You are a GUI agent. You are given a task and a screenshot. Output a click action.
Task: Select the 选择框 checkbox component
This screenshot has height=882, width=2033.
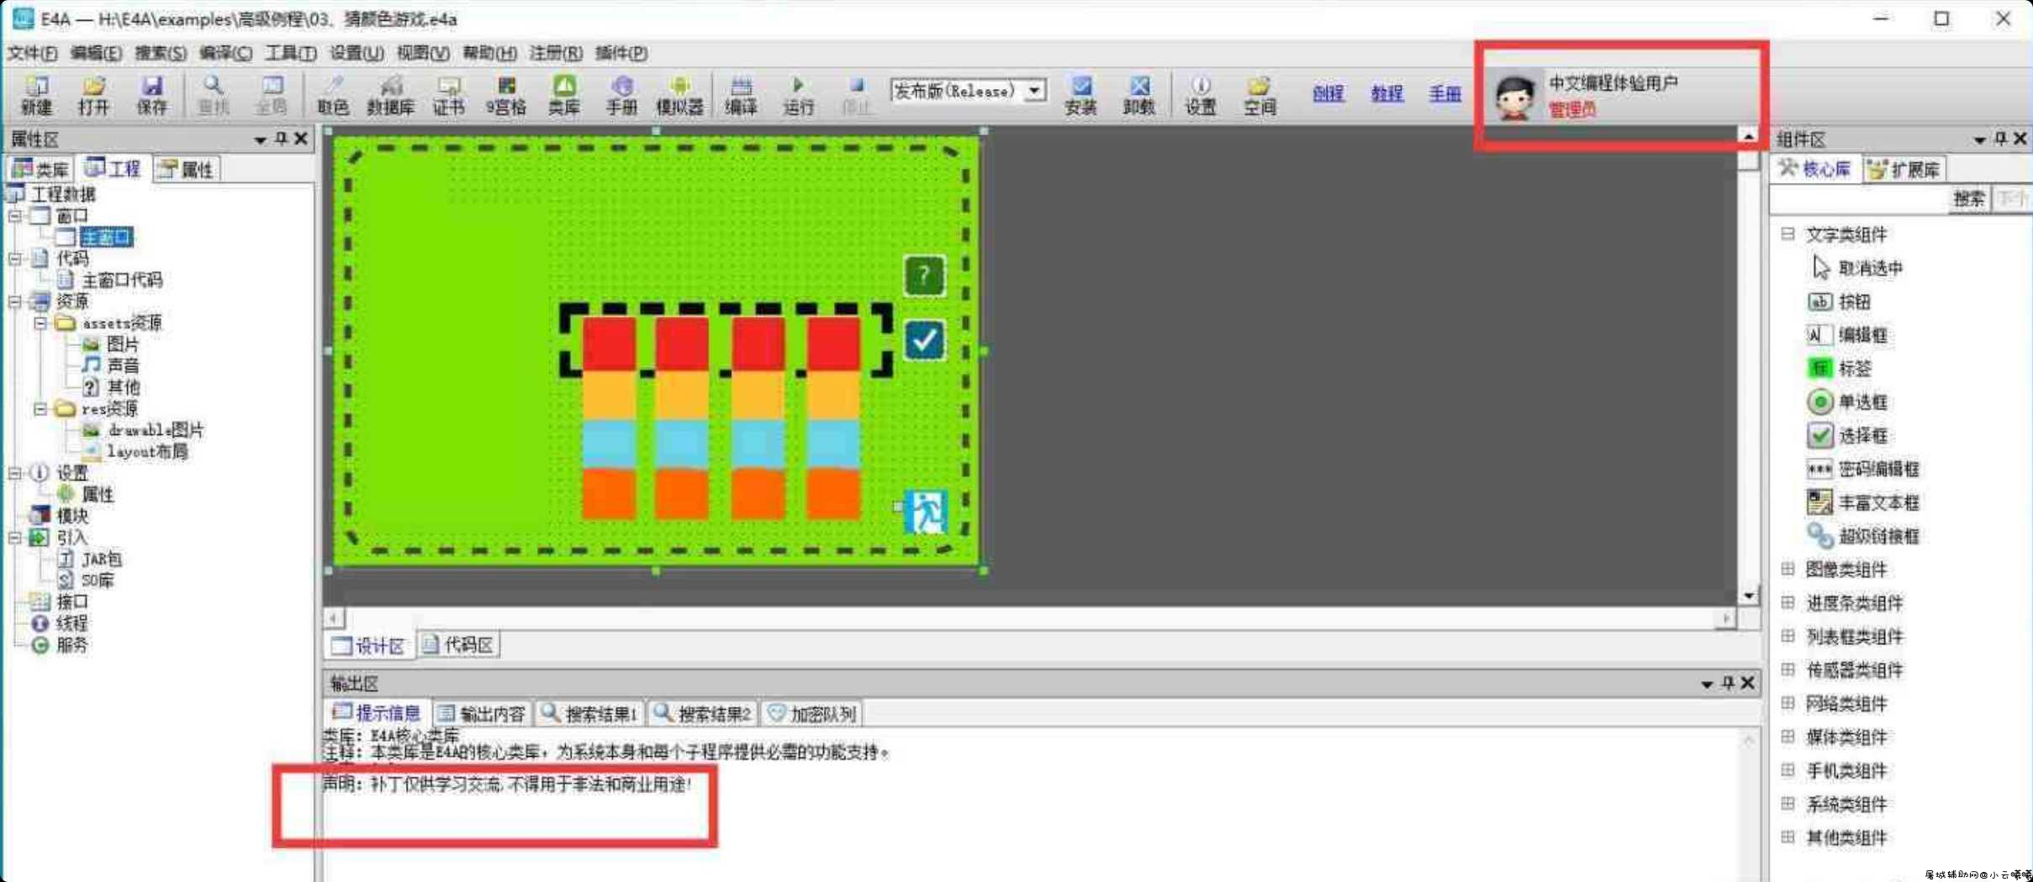1847,435
